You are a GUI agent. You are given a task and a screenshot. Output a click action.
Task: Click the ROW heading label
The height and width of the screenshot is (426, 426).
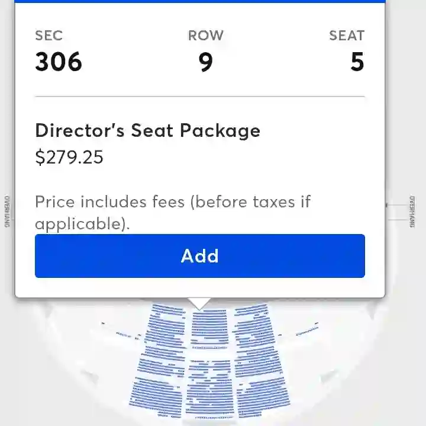(206, 36)
